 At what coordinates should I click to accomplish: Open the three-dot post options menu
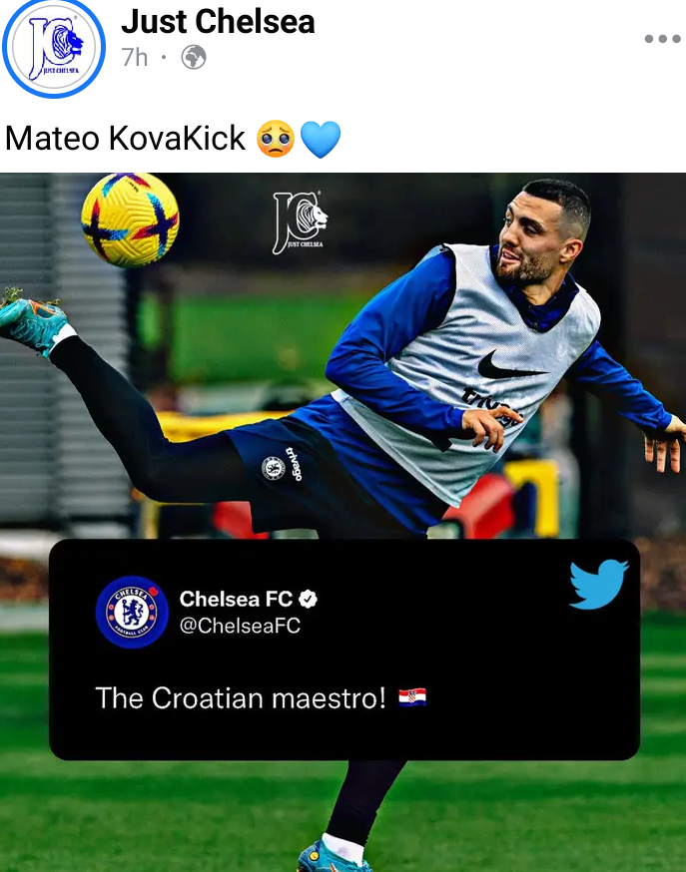pyautogui.click(x=662, y=38)
